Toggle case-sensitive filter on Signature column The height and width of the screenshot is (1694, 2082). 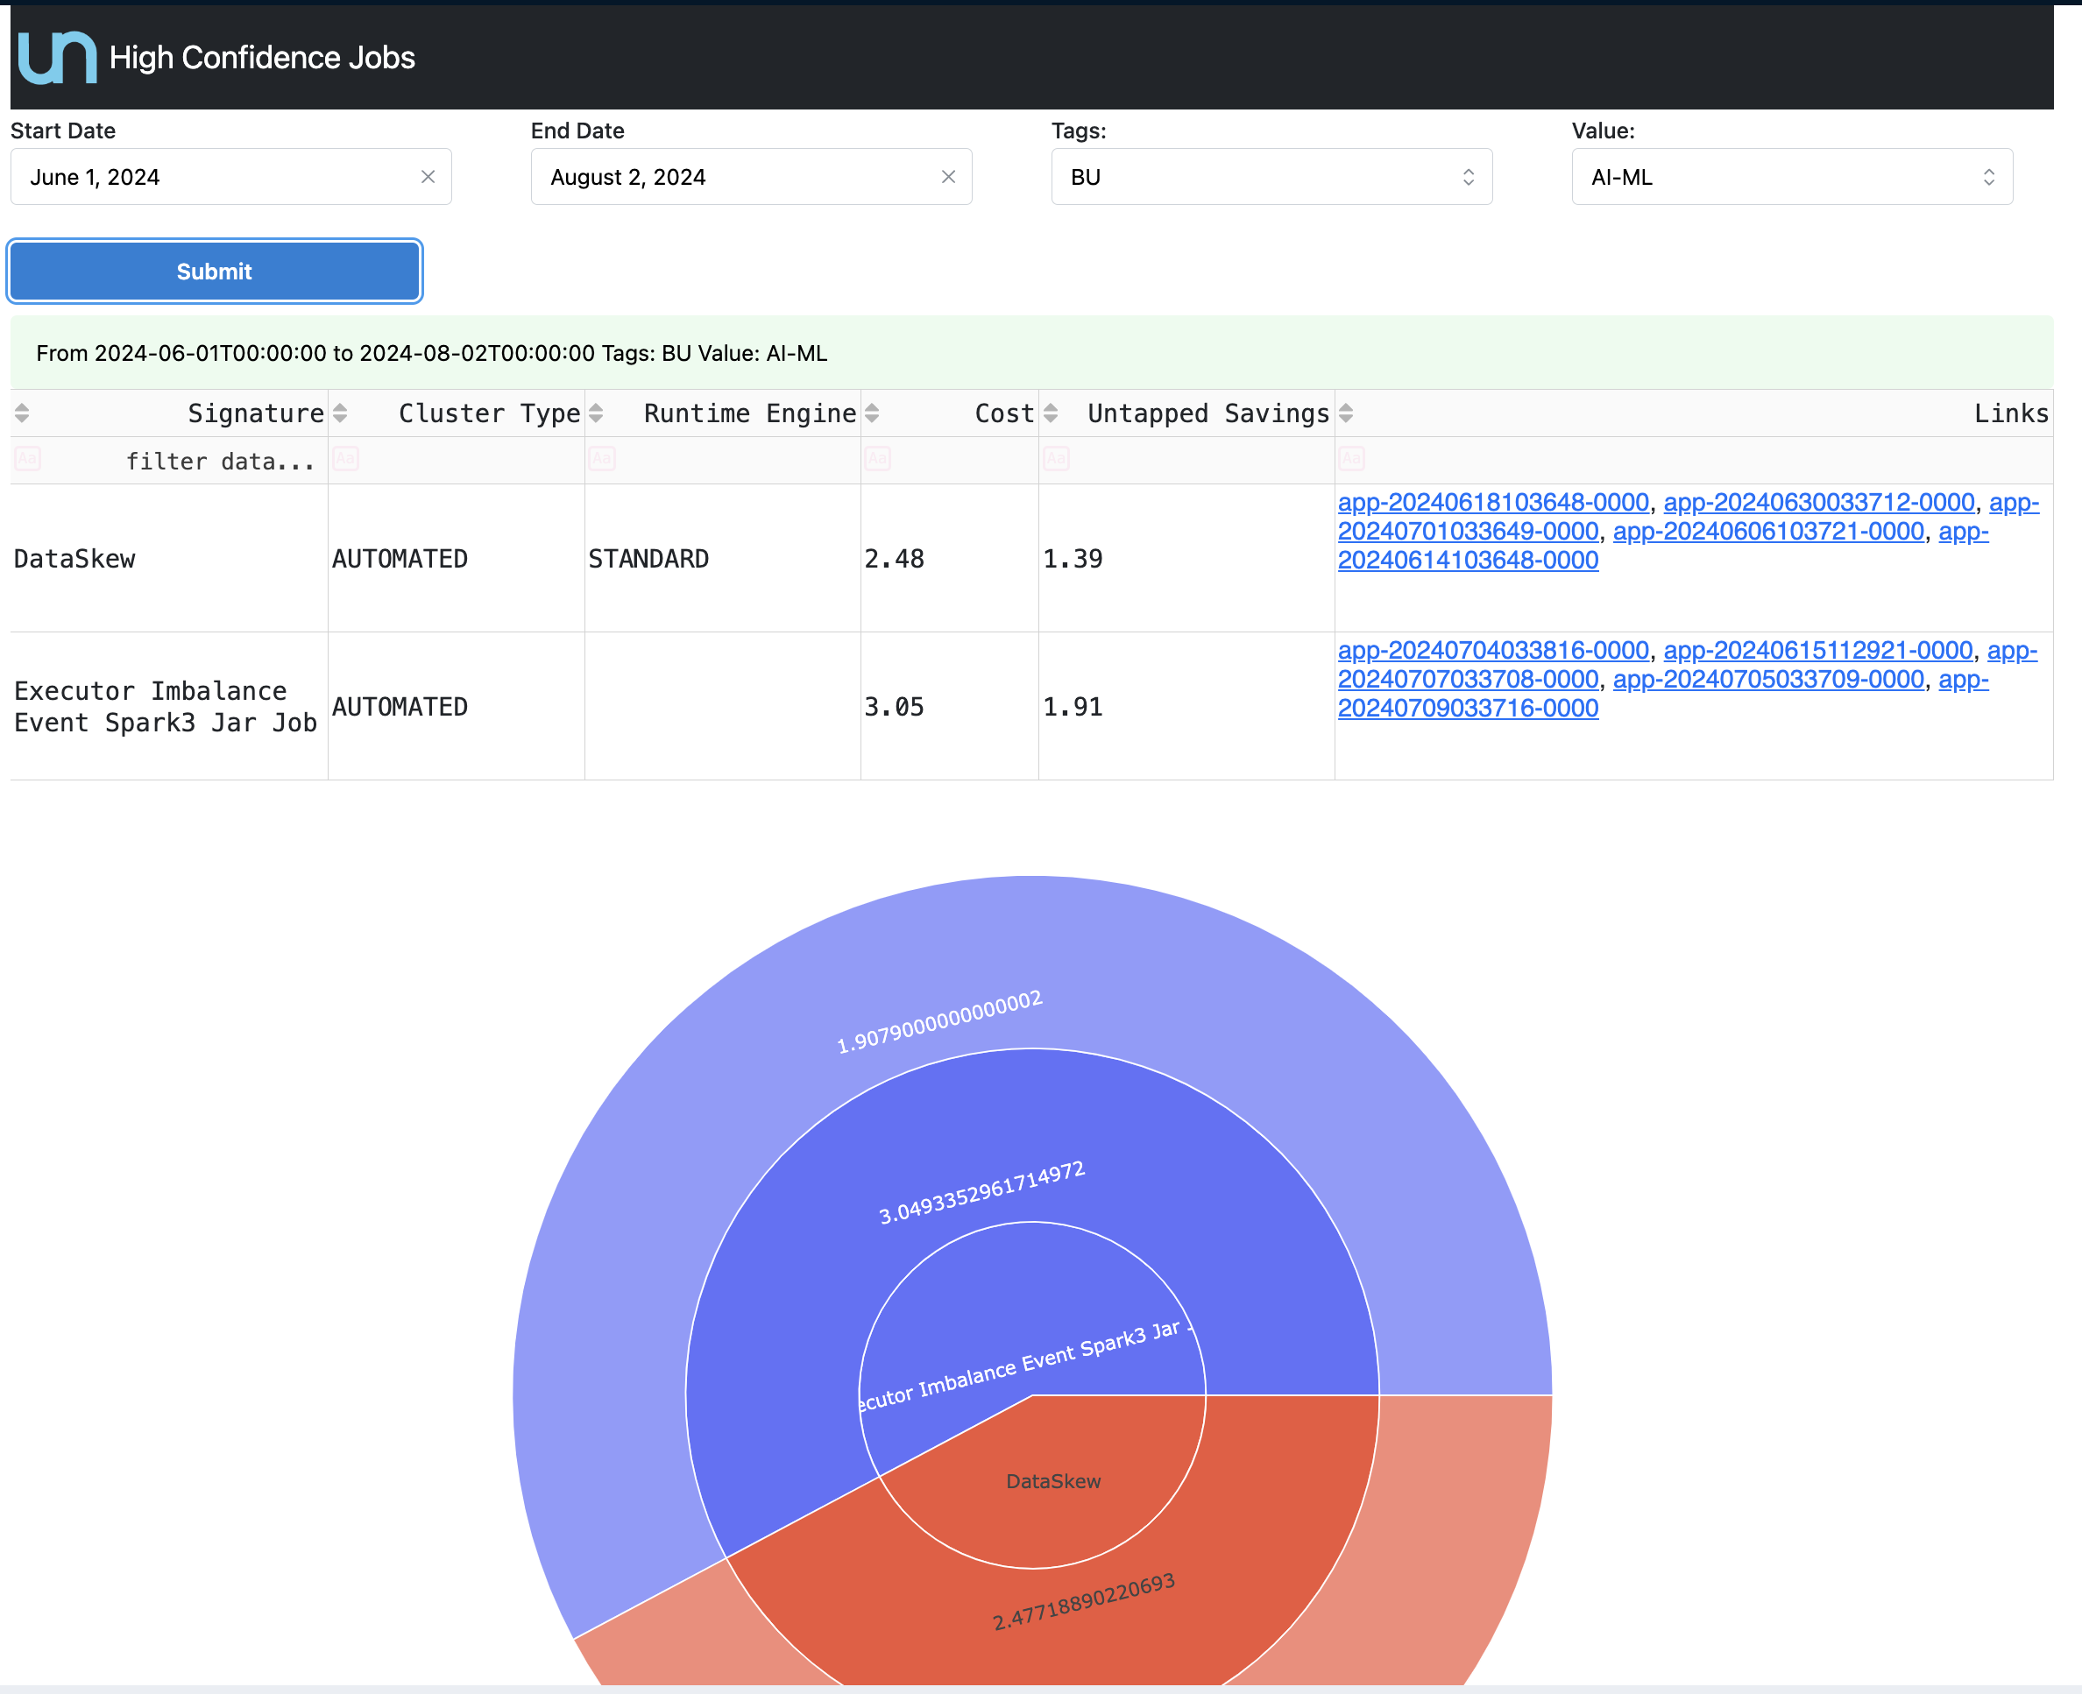tap(27, 460)
